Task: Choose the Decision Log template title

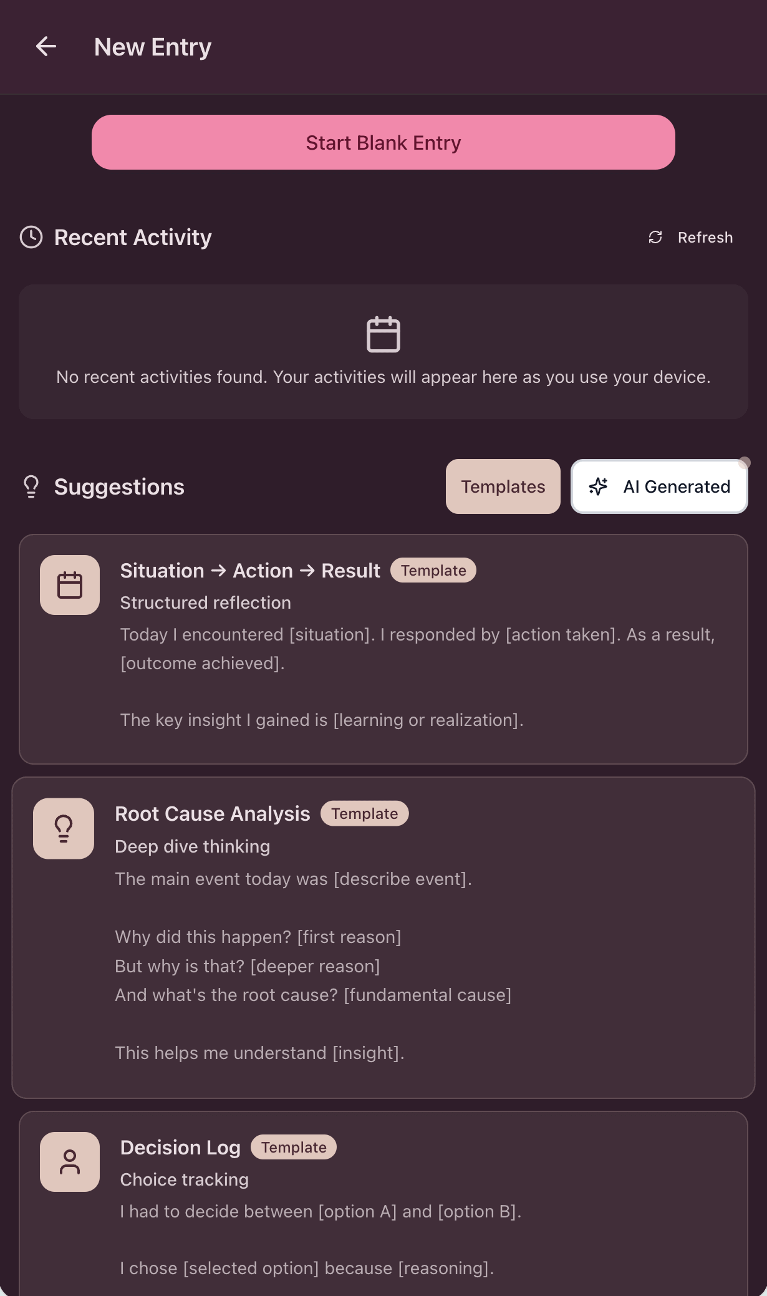Action: [x=180, y=1148]
